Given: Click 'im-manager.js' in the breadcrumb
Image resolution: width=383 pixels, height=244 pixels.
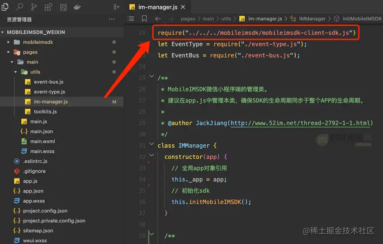Looking at the screenshot, I should click(265, 19).
